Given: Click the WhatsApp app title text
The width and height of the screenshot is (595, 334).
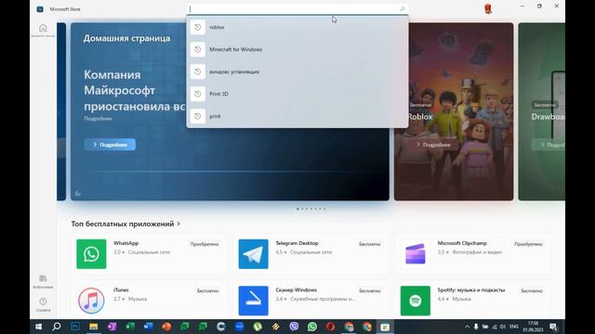Looking at the screenshot, I should coord(126,243).
